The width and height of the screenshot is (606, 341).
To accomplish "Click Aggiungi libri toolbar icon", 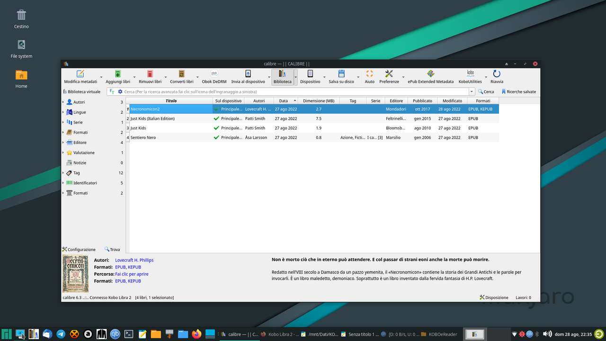I will click(118, 77).
